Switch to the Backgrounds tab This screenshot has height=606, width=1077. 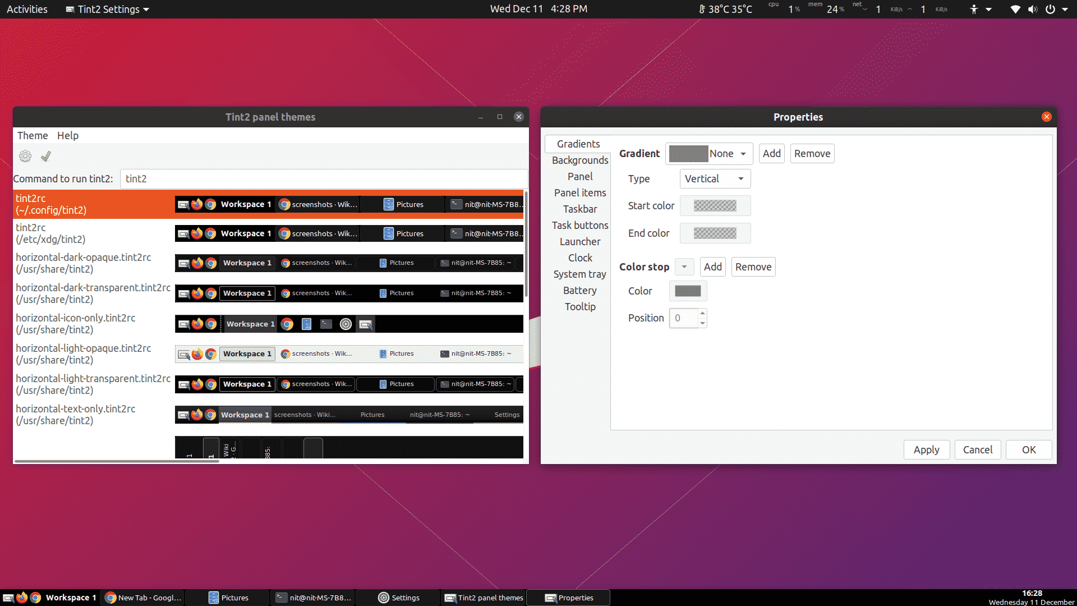(579, 160)
